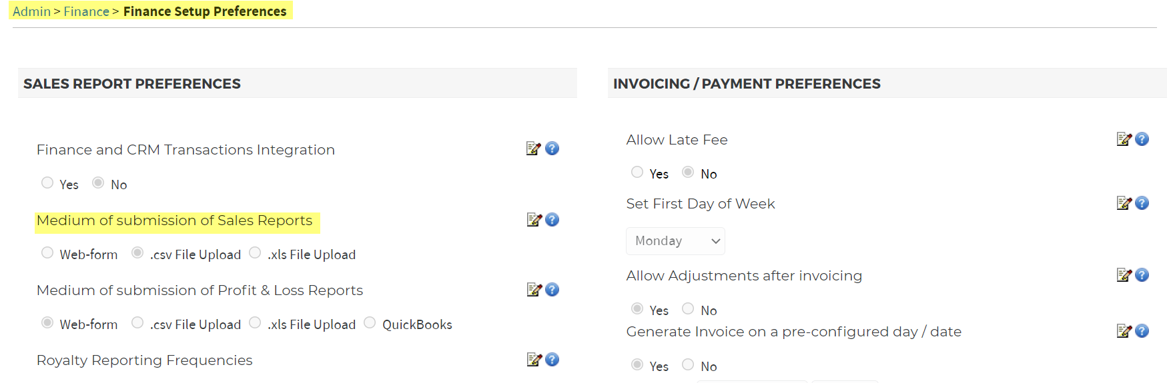
Task: Select Web-form for Sales Reports submission
Action: pyautogui.click(x=47, y=252)
